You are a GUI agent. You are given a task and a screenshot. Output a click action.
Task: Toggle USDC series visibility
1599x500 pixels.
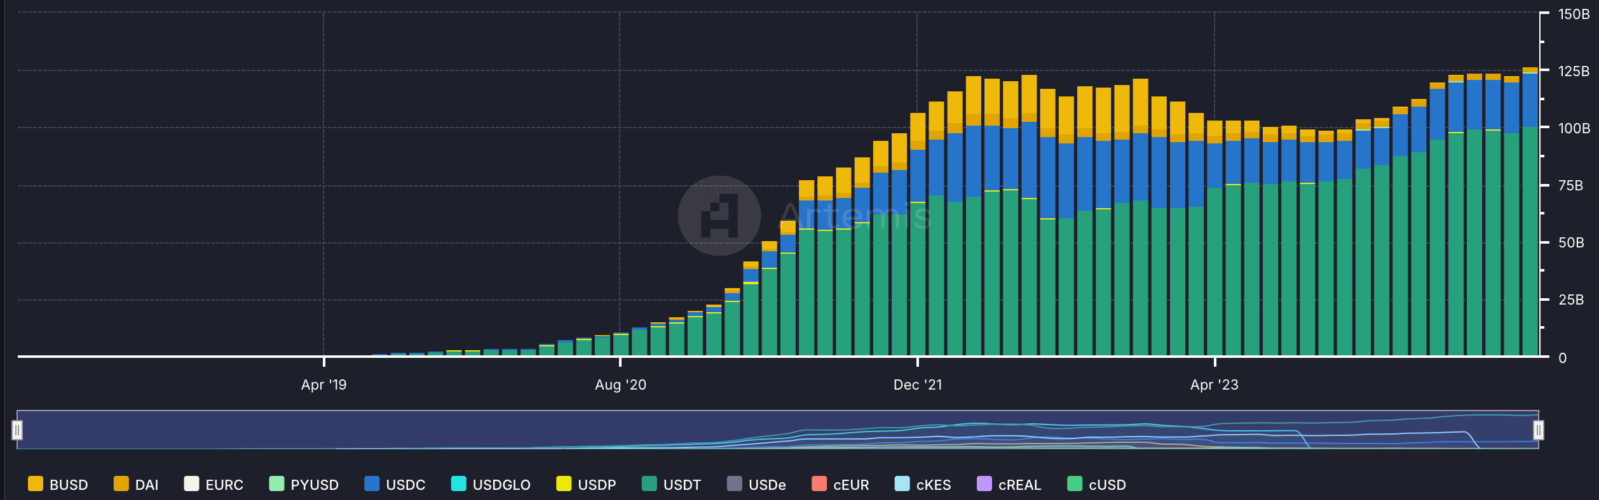pos(395,484)
